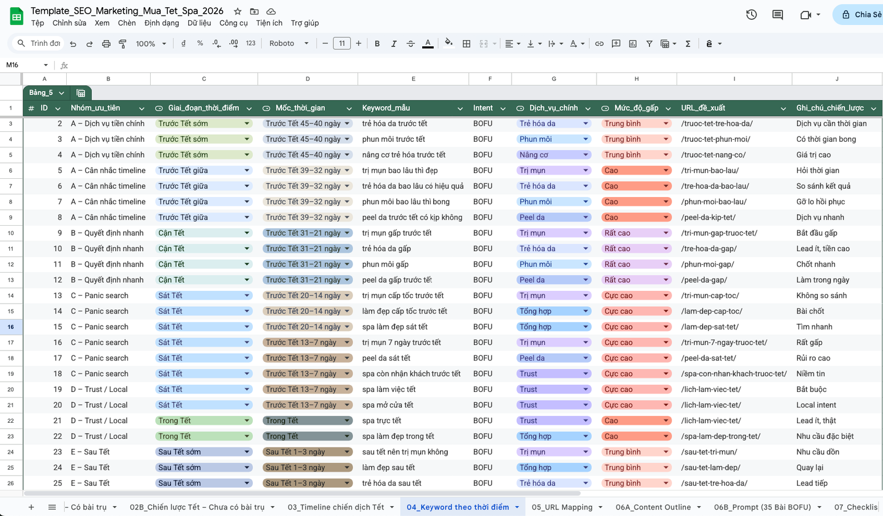Increase decimal places icon
Image resolution: width=883 pixels, height=516 pixels.
click(233, 44)
